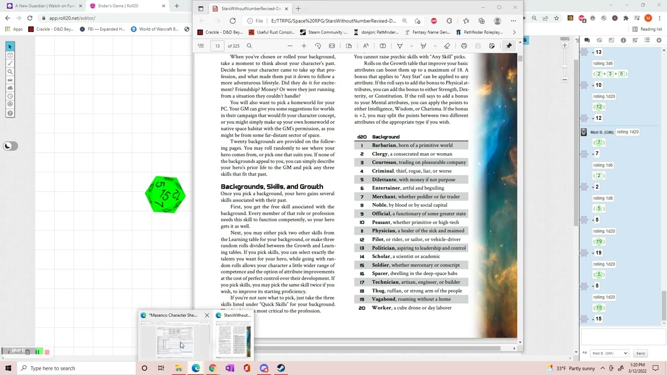
Task: Open the Roll20 layers cube tool
Action: tap(10, 55)
